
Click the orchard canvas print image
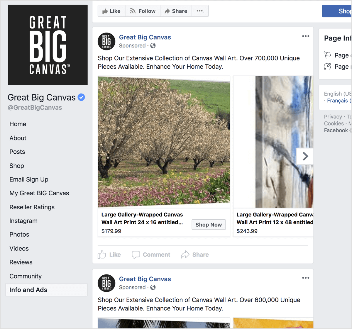pyautogui.click(x=164, y=142)
